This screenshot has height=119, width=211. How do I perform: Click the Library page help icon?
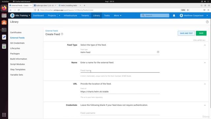point(207,22)
